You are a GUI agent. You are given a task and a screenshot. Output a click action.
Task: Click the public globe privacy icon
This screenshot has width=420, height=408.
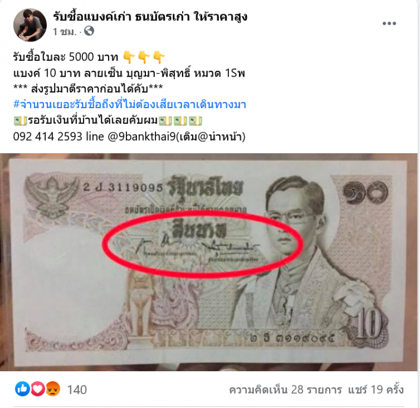[89, 31]
